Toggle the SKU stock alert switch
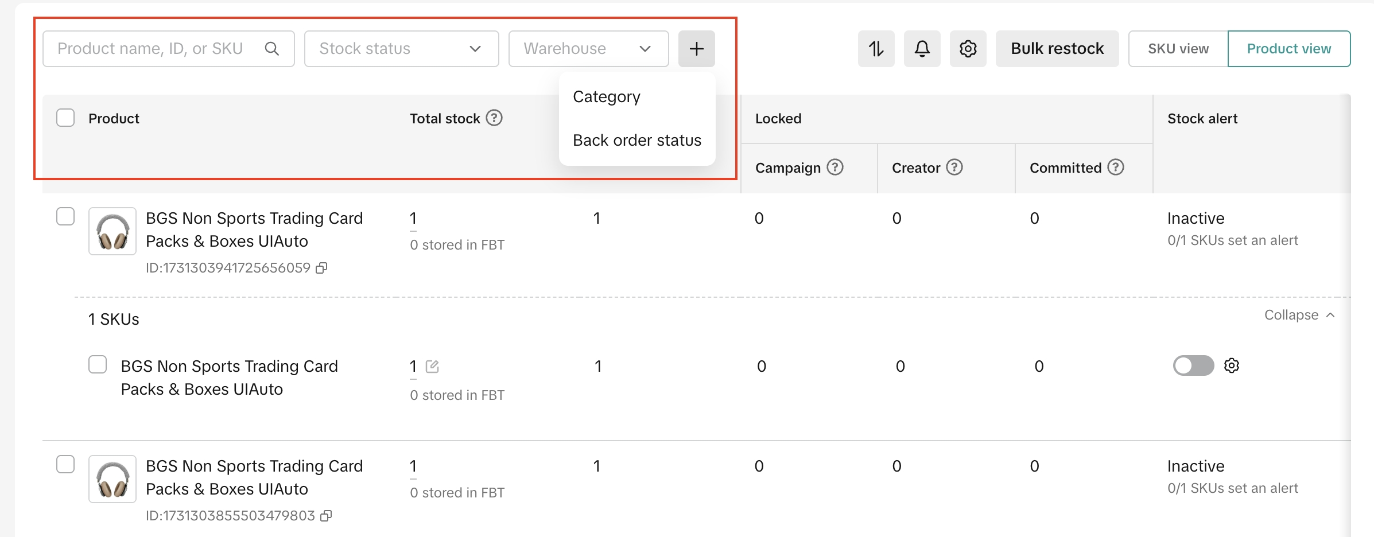This screenshot has height=537, width=1374. (x=1193, y=365)
